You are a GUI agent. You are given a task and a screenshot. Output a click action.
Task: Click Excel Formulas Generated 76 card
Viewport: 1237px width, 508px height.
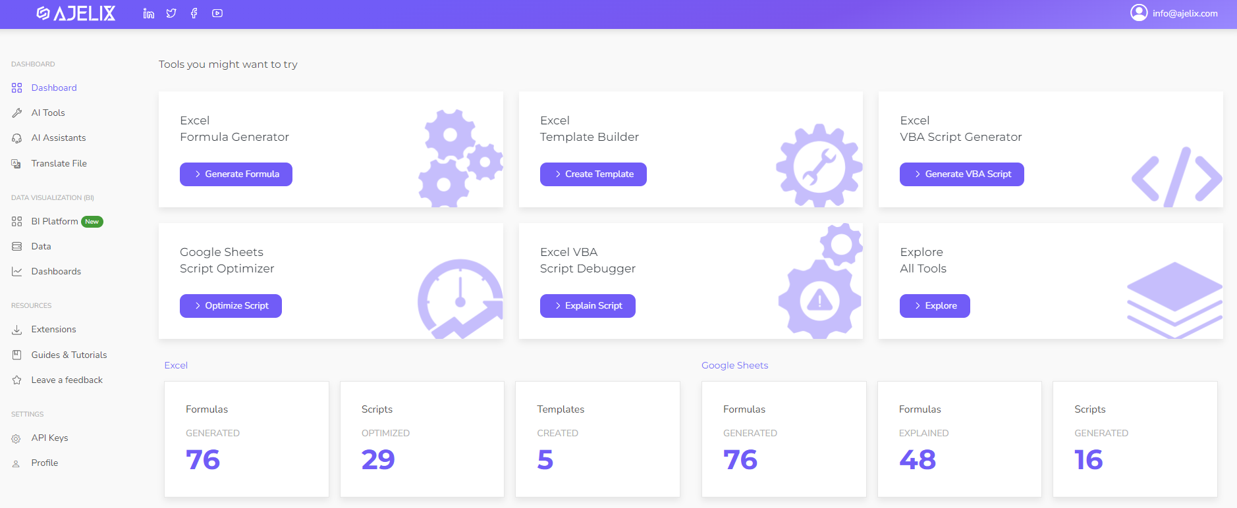pyautogui.click(x=246, y=439)
